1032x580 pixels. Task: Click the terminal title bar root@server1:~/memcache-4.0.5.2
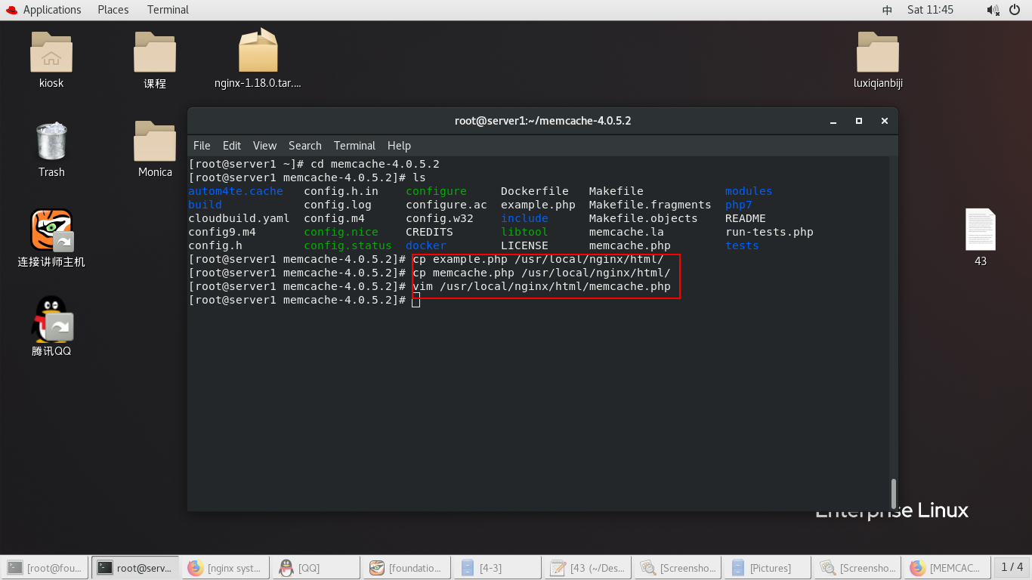click(542, 121)
